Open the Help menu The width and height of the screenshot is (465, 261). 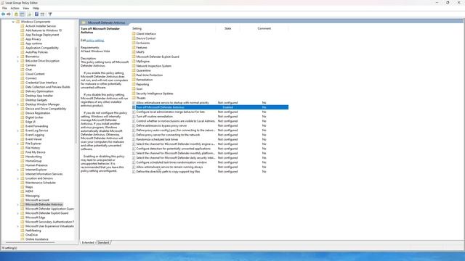pos(36,8)
